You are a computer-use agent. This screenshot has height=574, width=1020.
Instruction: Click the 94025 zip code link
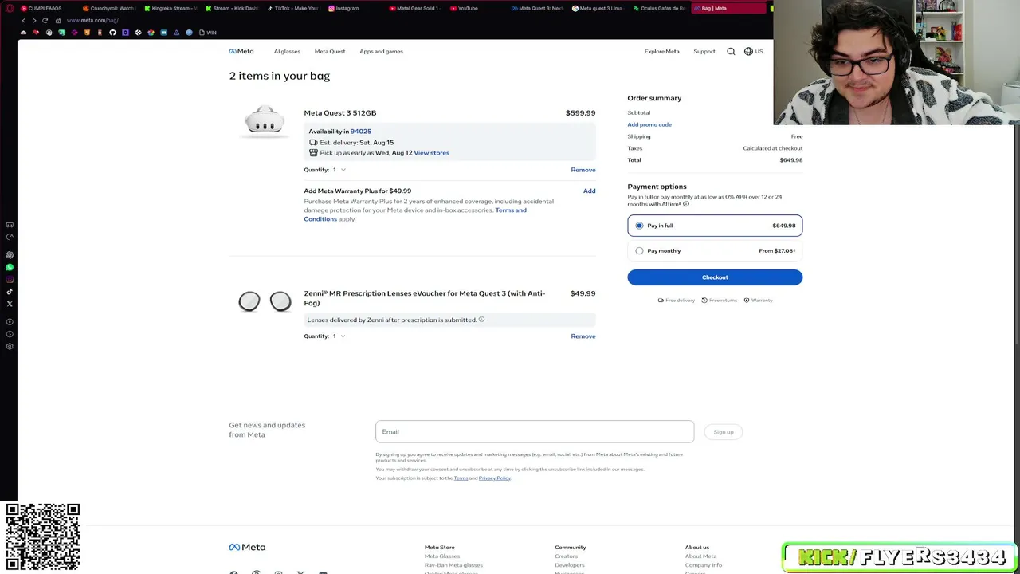click(361, 132)
